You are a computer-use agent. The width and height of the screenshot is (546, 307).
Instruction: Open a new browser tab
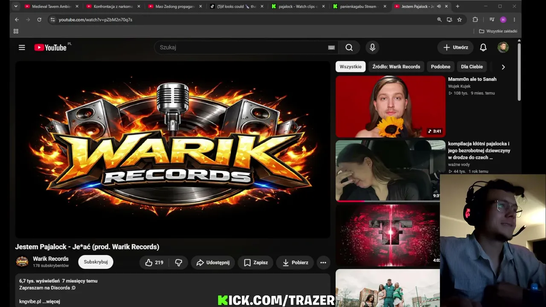click(457, 6)
